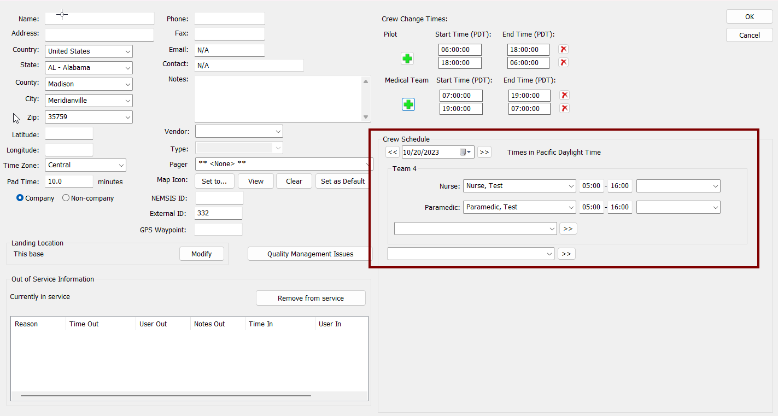
Task: Click the View map icon button
Action: tap(256, 181)
